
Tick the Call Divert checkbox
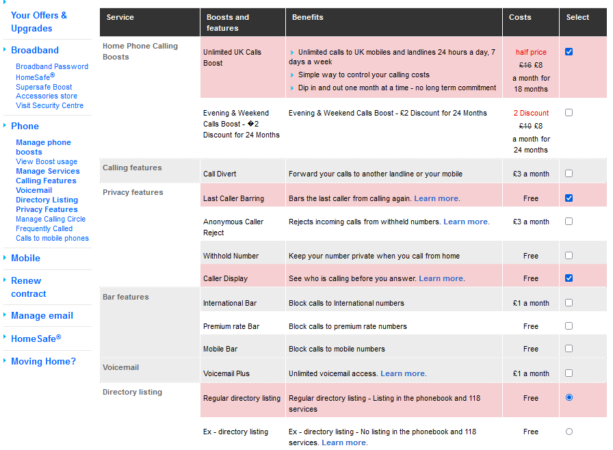(x=569, y=174)
